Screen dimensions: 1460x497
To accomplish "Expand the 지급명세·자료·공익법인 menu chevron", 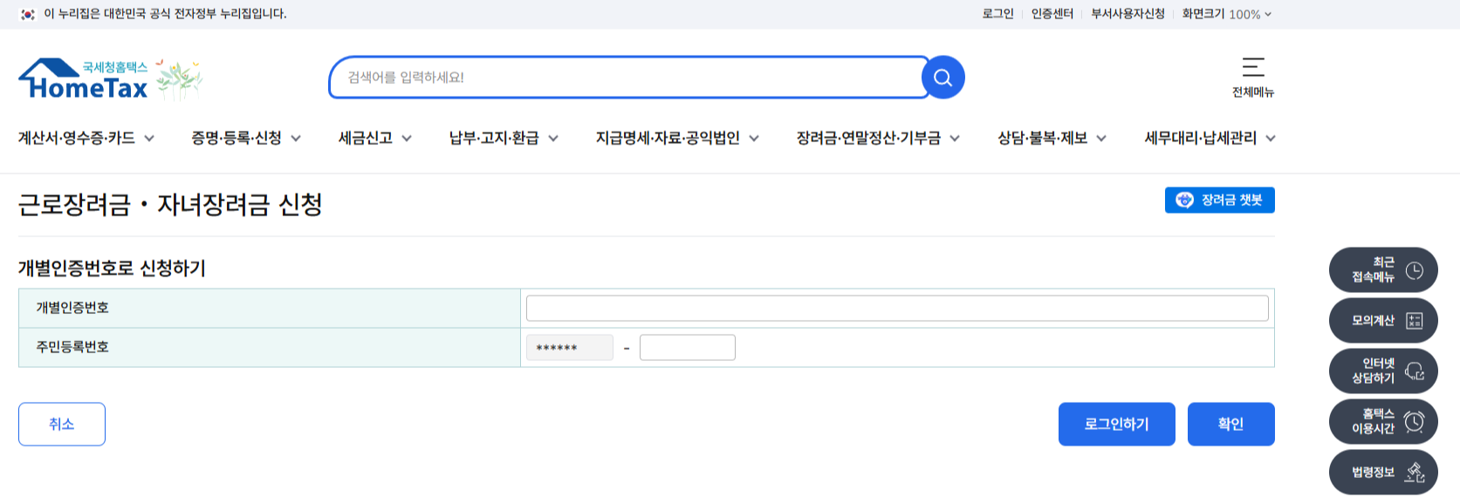I will pyautogui.click(x=754, y=139).
